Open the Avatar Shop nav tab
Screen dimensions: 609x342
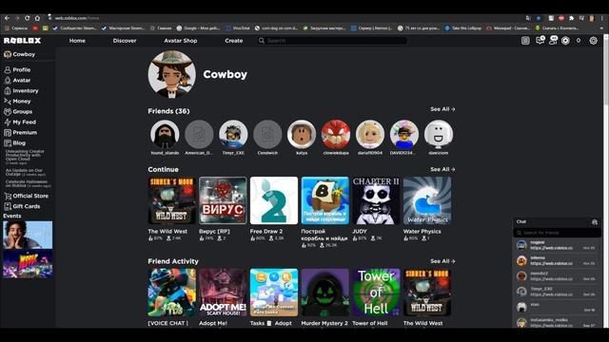coord(181,41)
